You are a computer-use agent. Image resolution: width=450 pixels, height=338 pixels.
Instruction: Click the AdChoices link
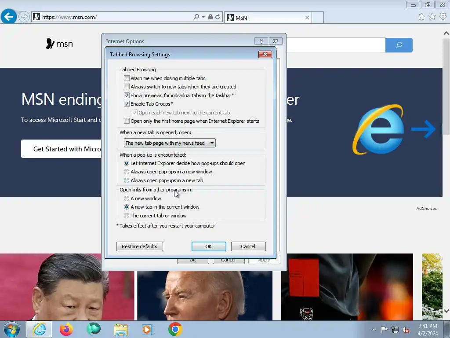click(426, 208)
